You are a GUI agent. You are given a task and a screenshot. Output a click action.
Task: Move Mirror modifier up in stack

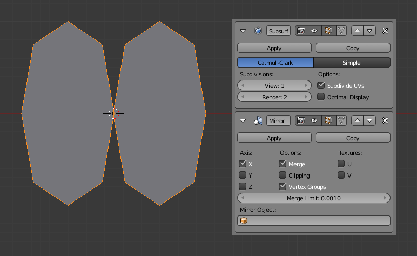pos(357,121)
